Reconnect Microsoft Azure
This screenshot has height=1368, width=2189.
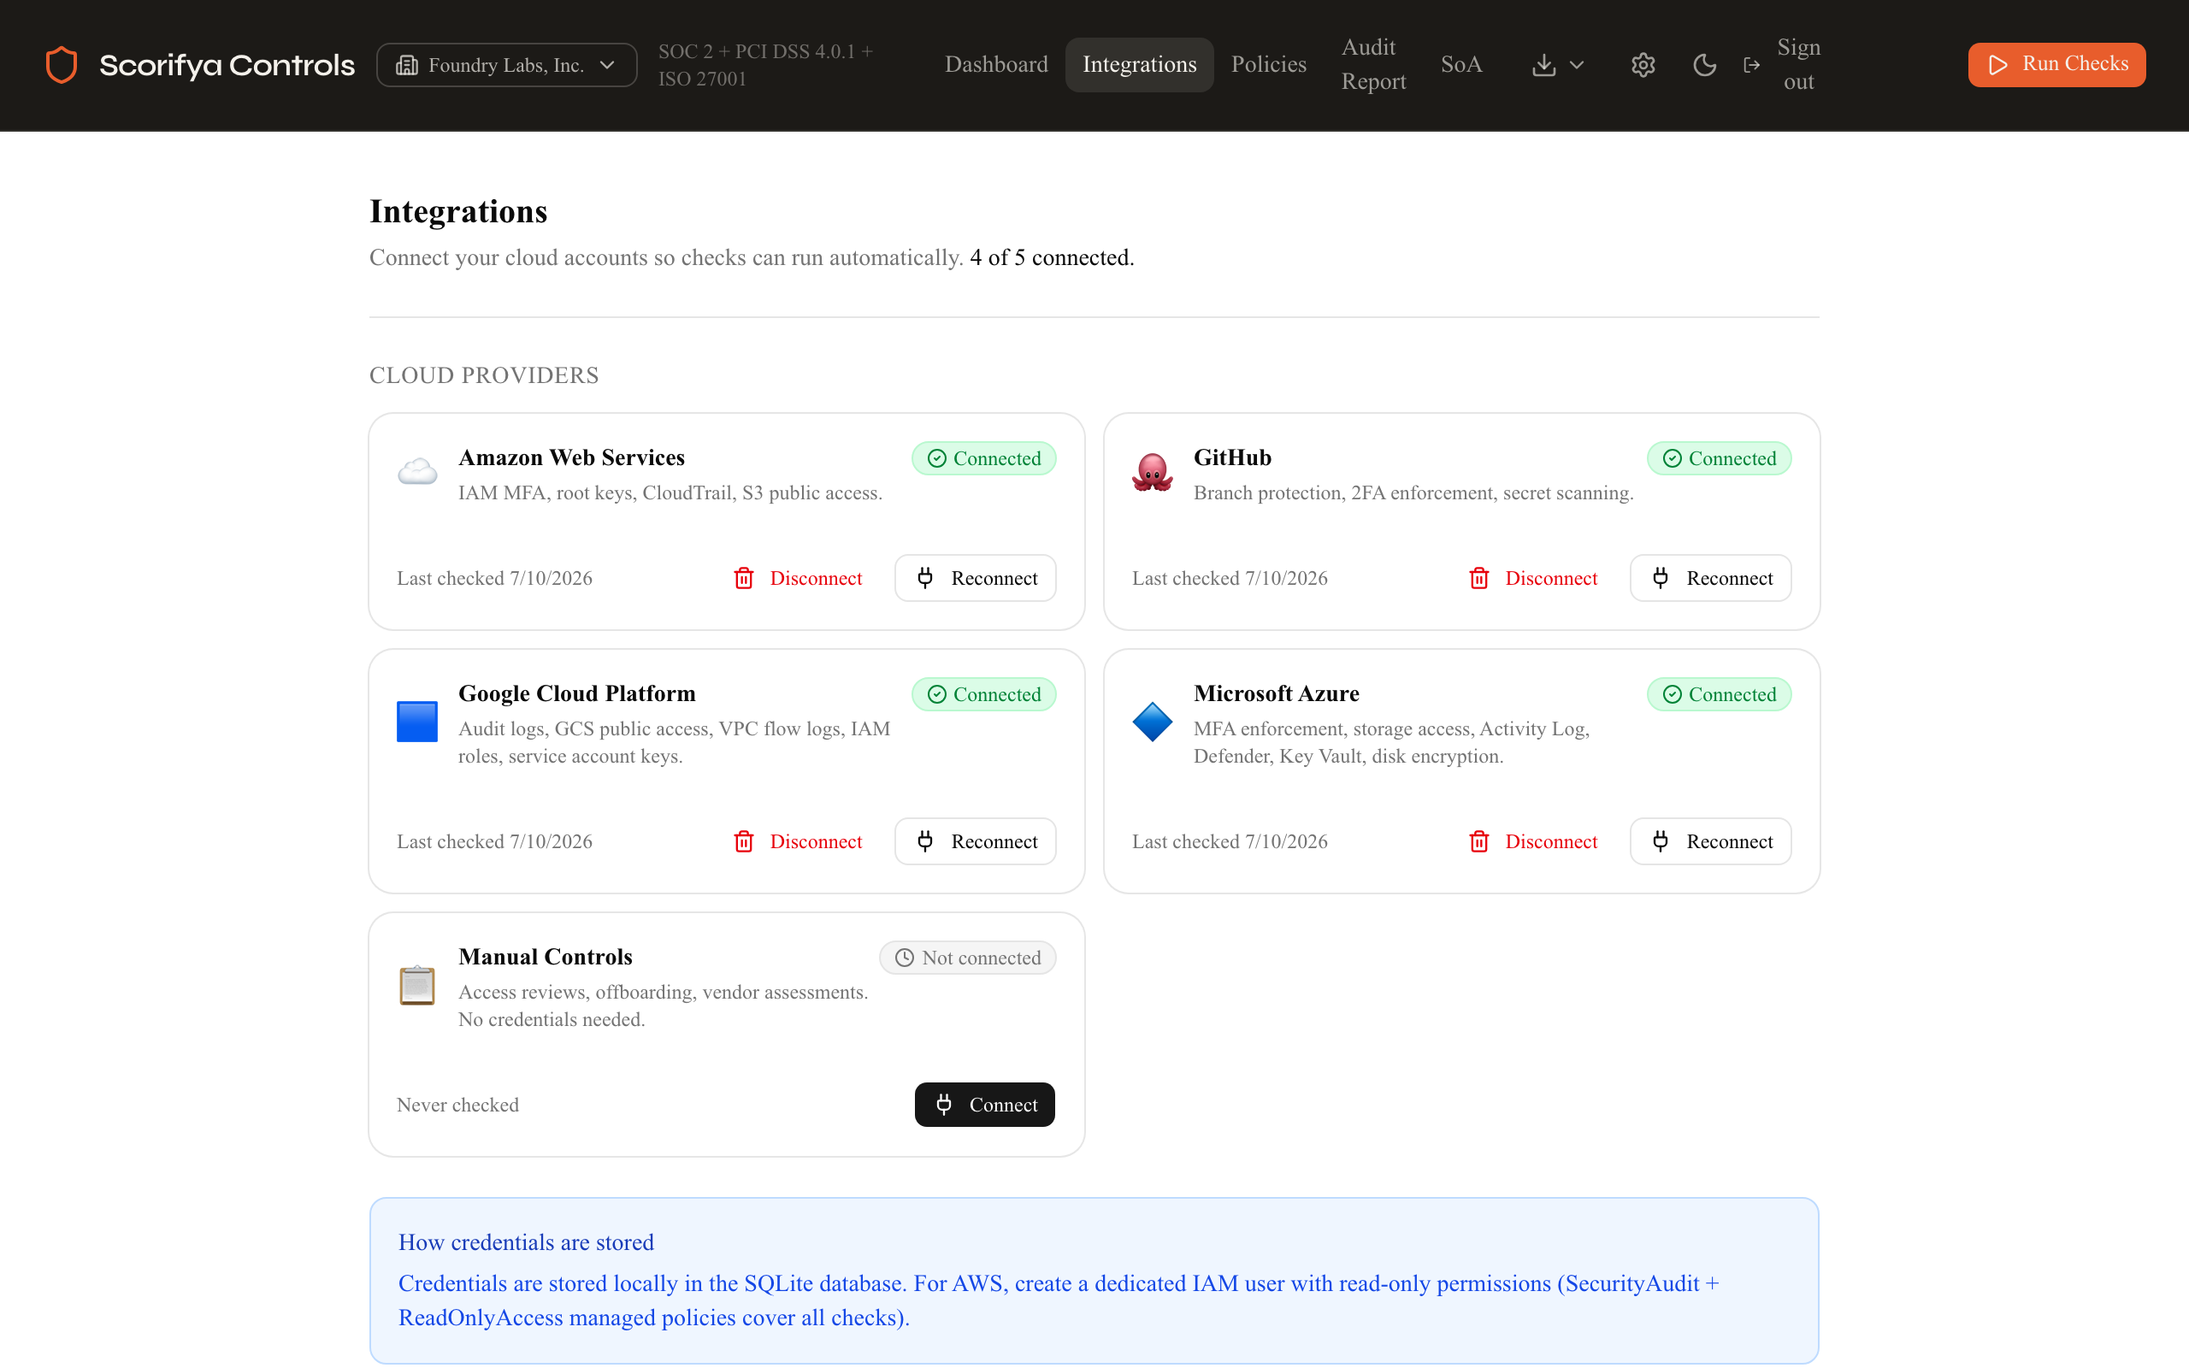click(1710, 841)
